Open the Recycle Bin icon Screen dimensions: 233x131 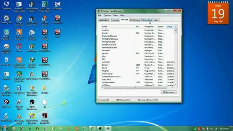click(7, 61)
